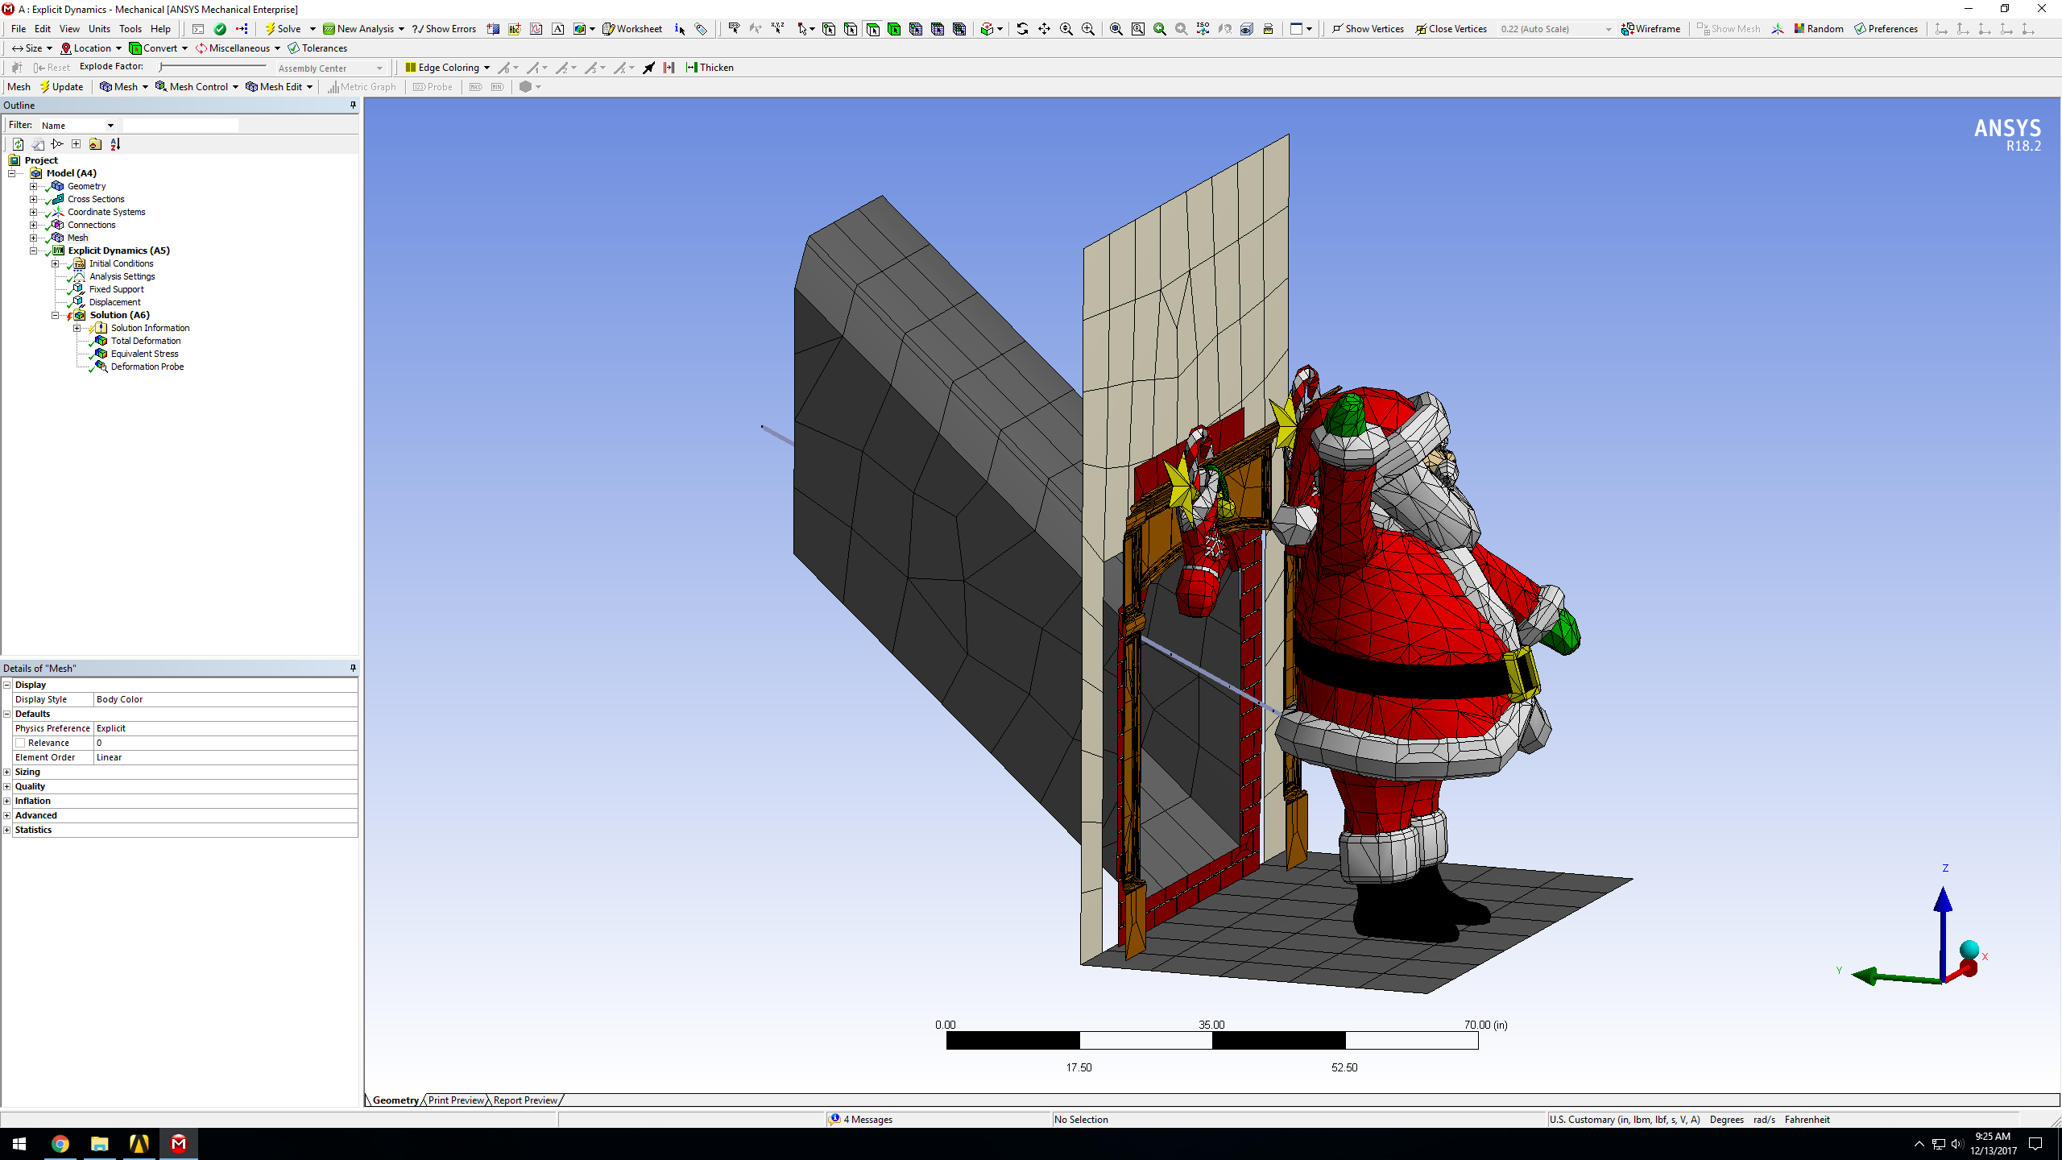
Task: Click the Zoom to Fit magnifier icon
Action: click(x=1116, y=28)
